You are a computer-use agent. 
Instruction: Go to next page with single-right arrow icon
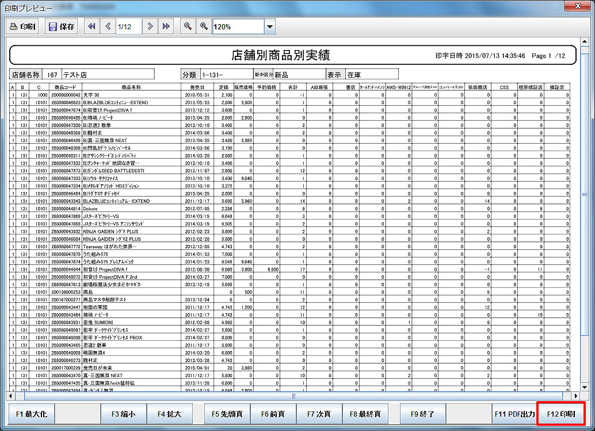coord(150,27)
